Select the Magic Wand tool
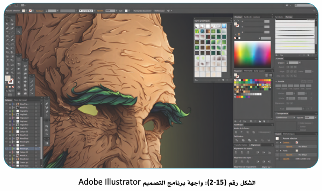 pos(7,24)
